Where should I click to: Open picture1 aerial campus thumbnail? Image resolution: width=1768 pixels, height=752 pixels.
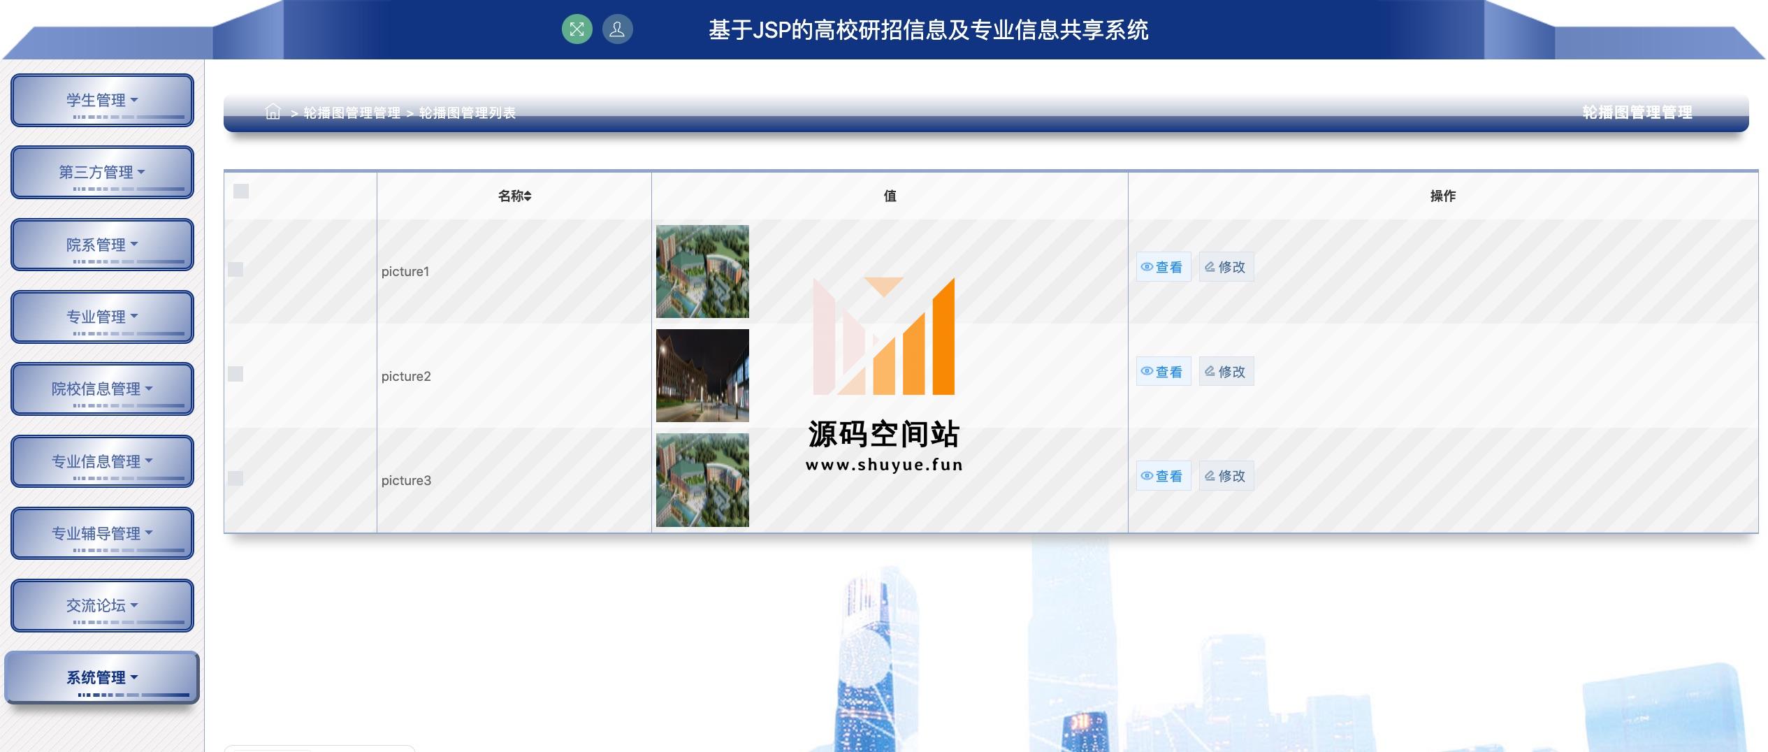(702, 271)
